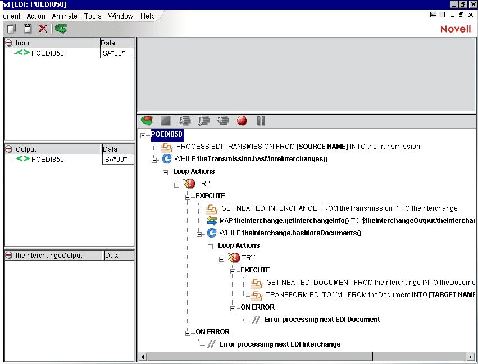
Task: Execute the component with the green arrow icon
Action: pos(61,28)
